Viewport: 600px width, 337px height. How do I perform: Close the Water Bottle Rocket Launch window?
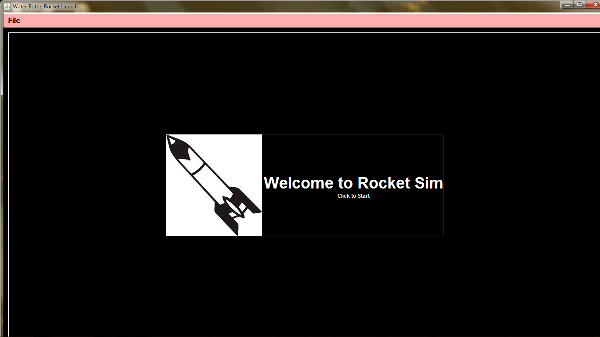point(593,5)
